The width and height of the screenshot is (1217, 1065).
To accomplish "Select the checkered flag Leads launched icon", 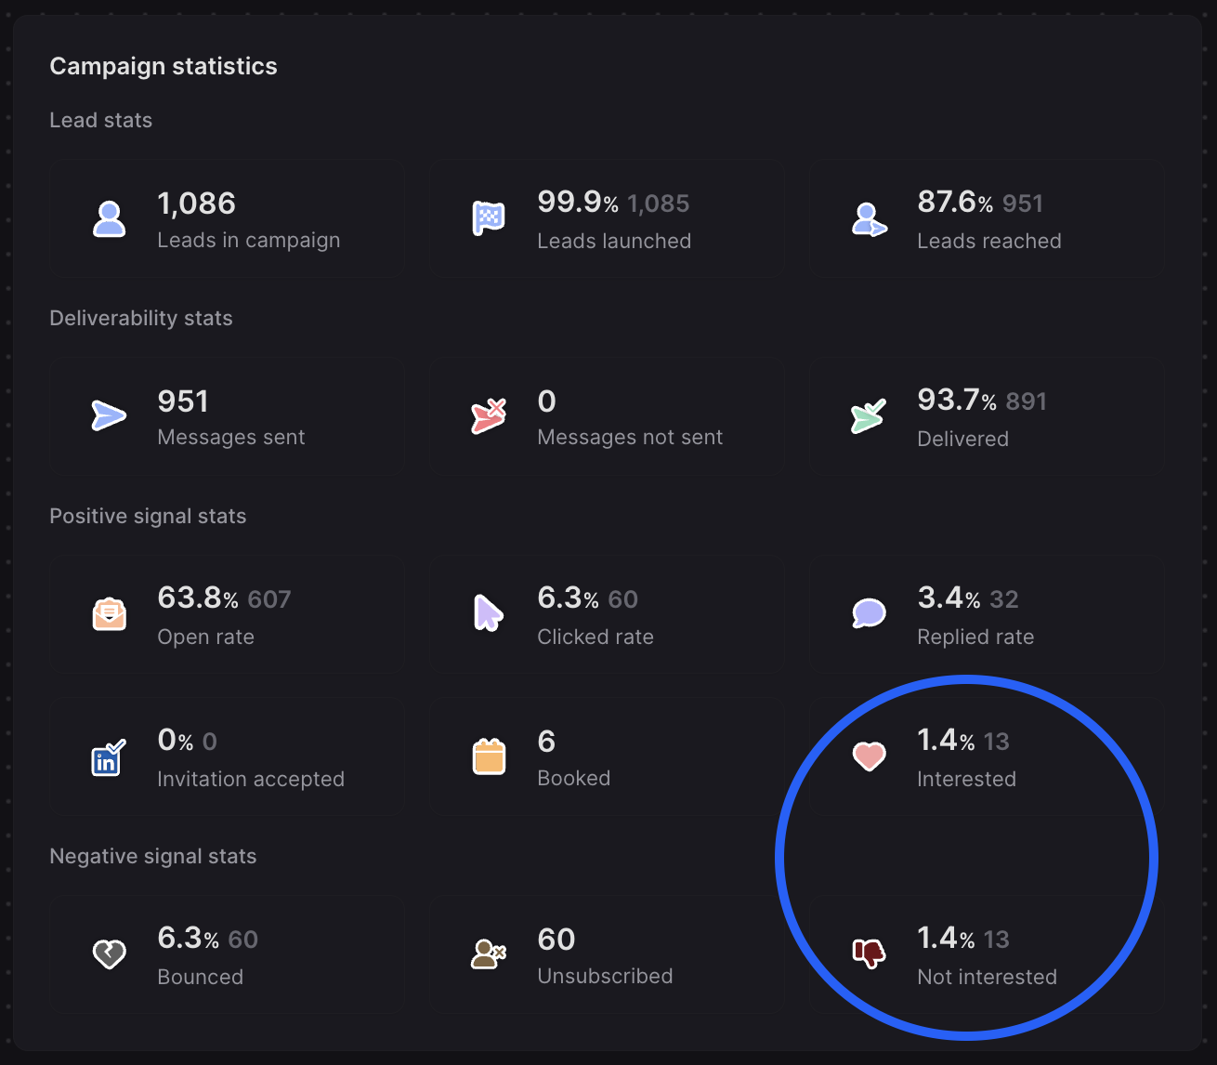I will tap(490, 219).
